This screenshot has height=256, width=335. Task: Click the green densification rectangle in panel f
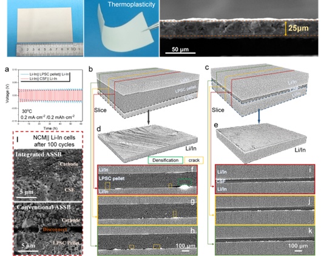pyautogui.click(x=185, y=182)
